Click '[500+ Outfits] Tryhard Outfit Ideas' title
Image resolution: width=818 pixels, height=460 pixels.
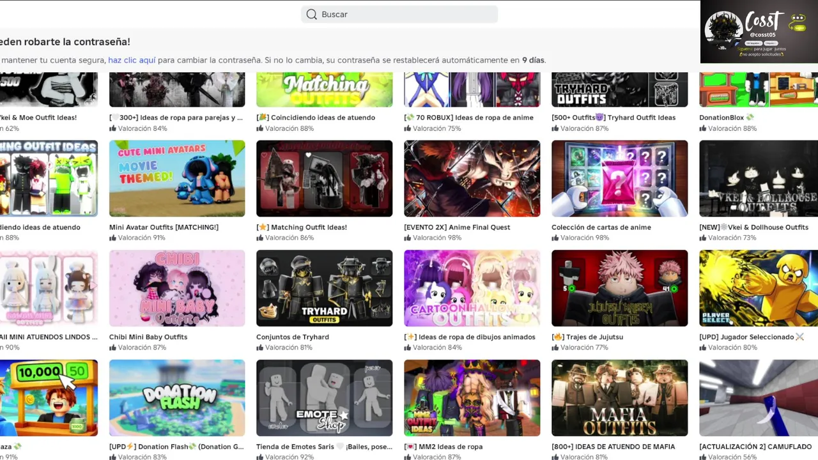point(613,118)
